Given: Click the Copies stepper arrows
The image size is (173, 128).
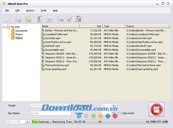Looking at the screenshot, I should click(114, 113).
